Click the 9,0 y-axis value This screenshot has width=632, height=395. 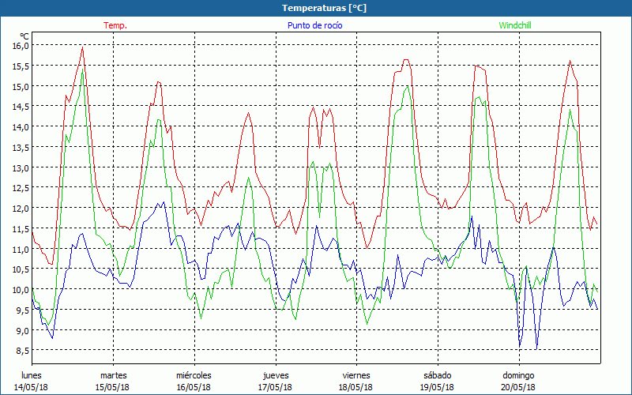[23, 330]
